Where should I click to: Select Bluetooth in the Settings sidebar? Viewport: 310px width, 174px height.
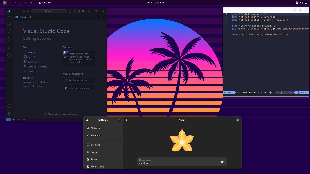point(103,135)
